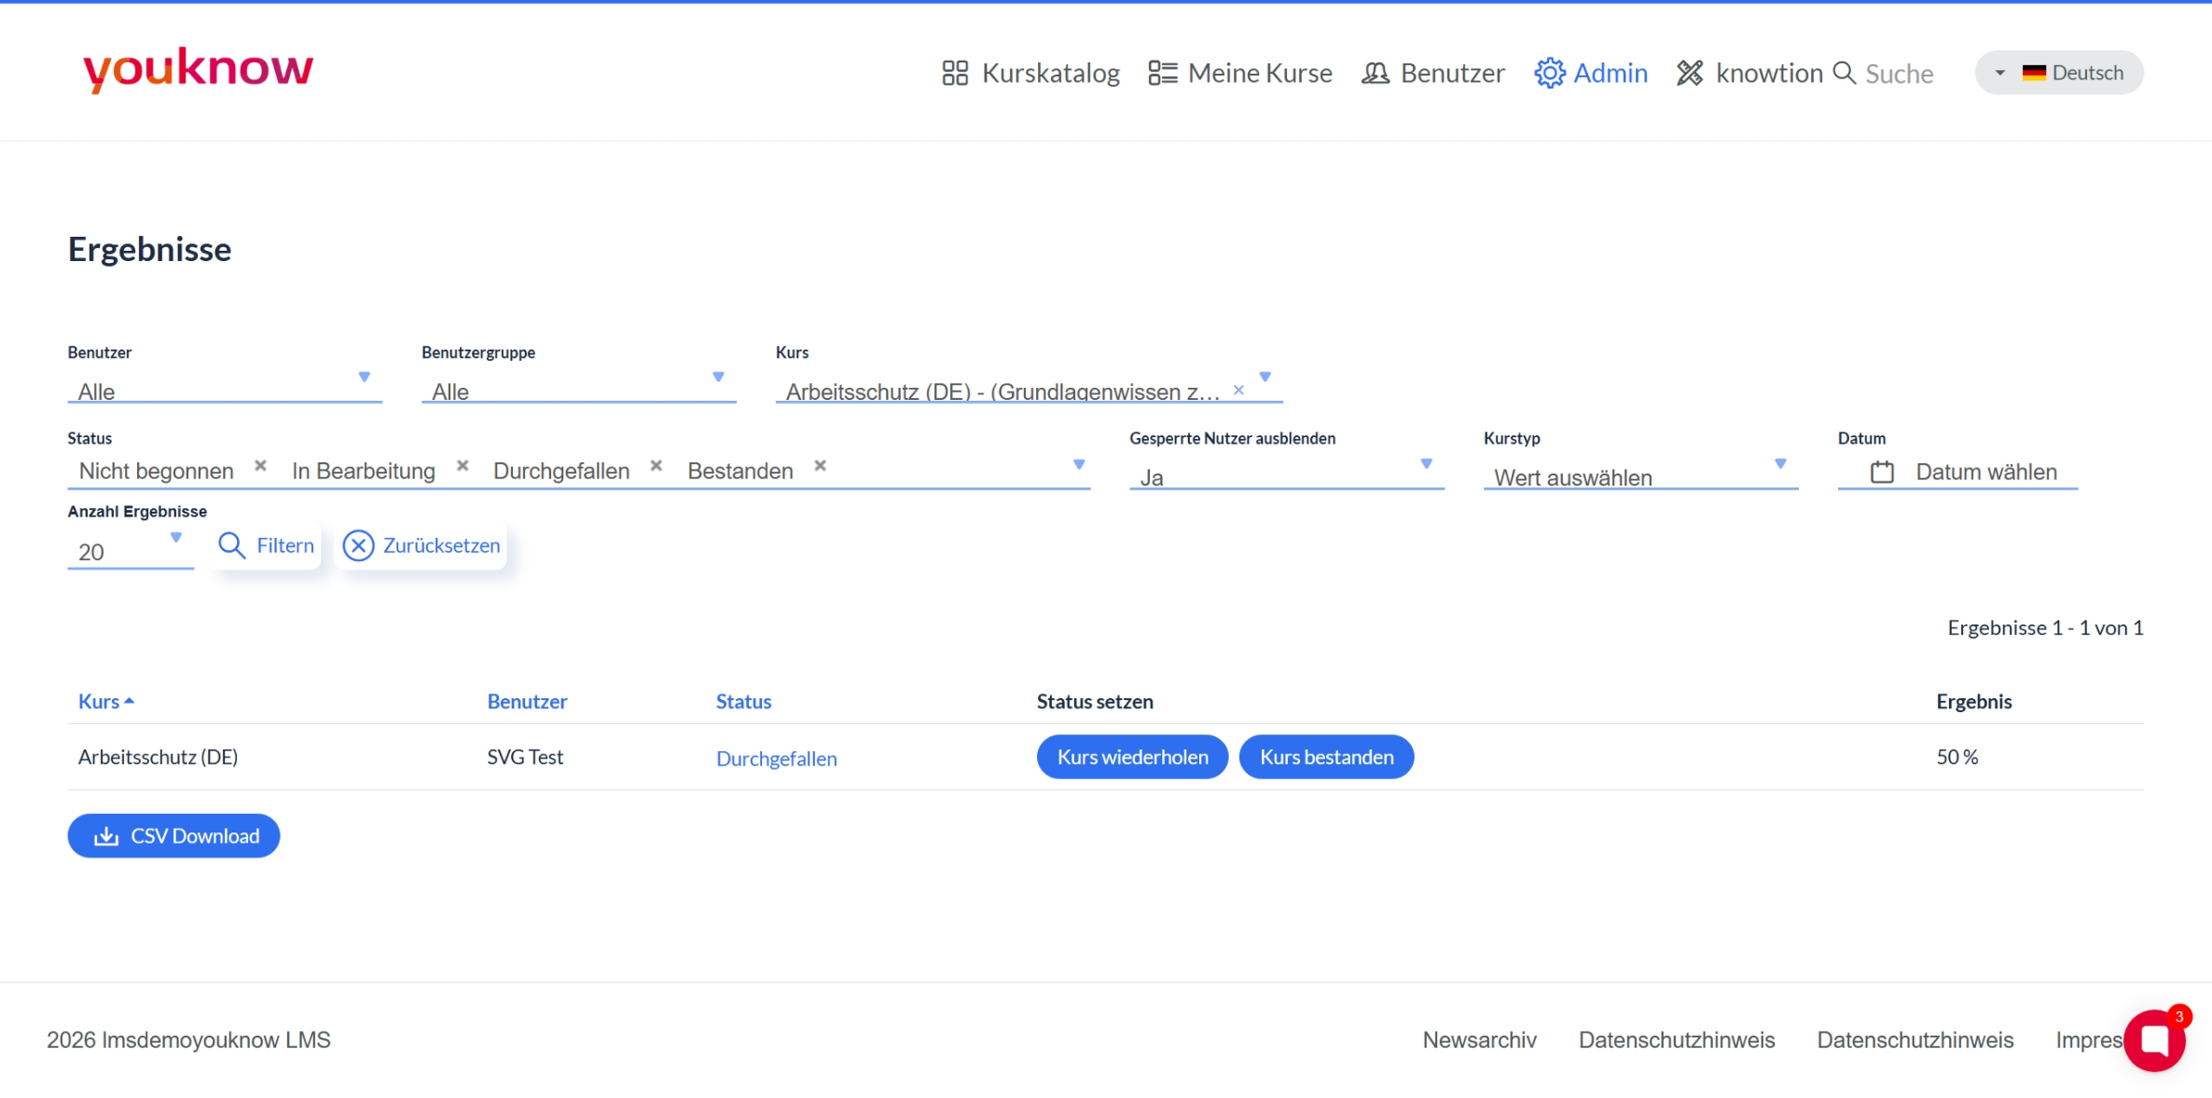Viewport: 2212px width, 1098px height.
Task: Click the calendar icon in Datum field
Action: pyautogui.click(x=1882, y=473)
